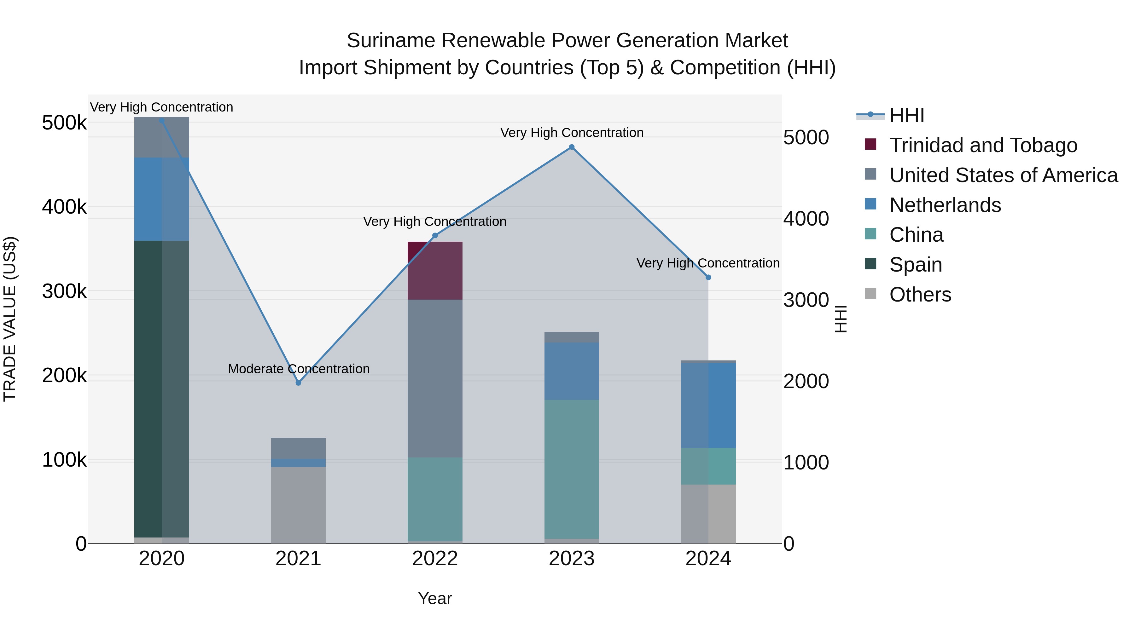The image size is (1135, 638).
Task: Select the Netherlands bar segment in 2020
Action: tap(162, 199)
